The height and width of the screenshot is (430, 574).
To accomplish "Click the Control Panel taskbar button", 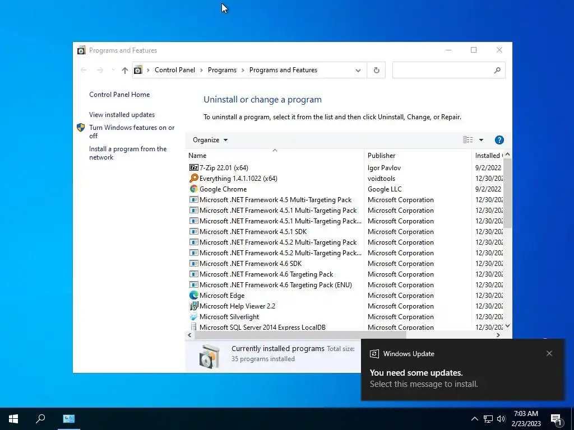I will 68,419.
